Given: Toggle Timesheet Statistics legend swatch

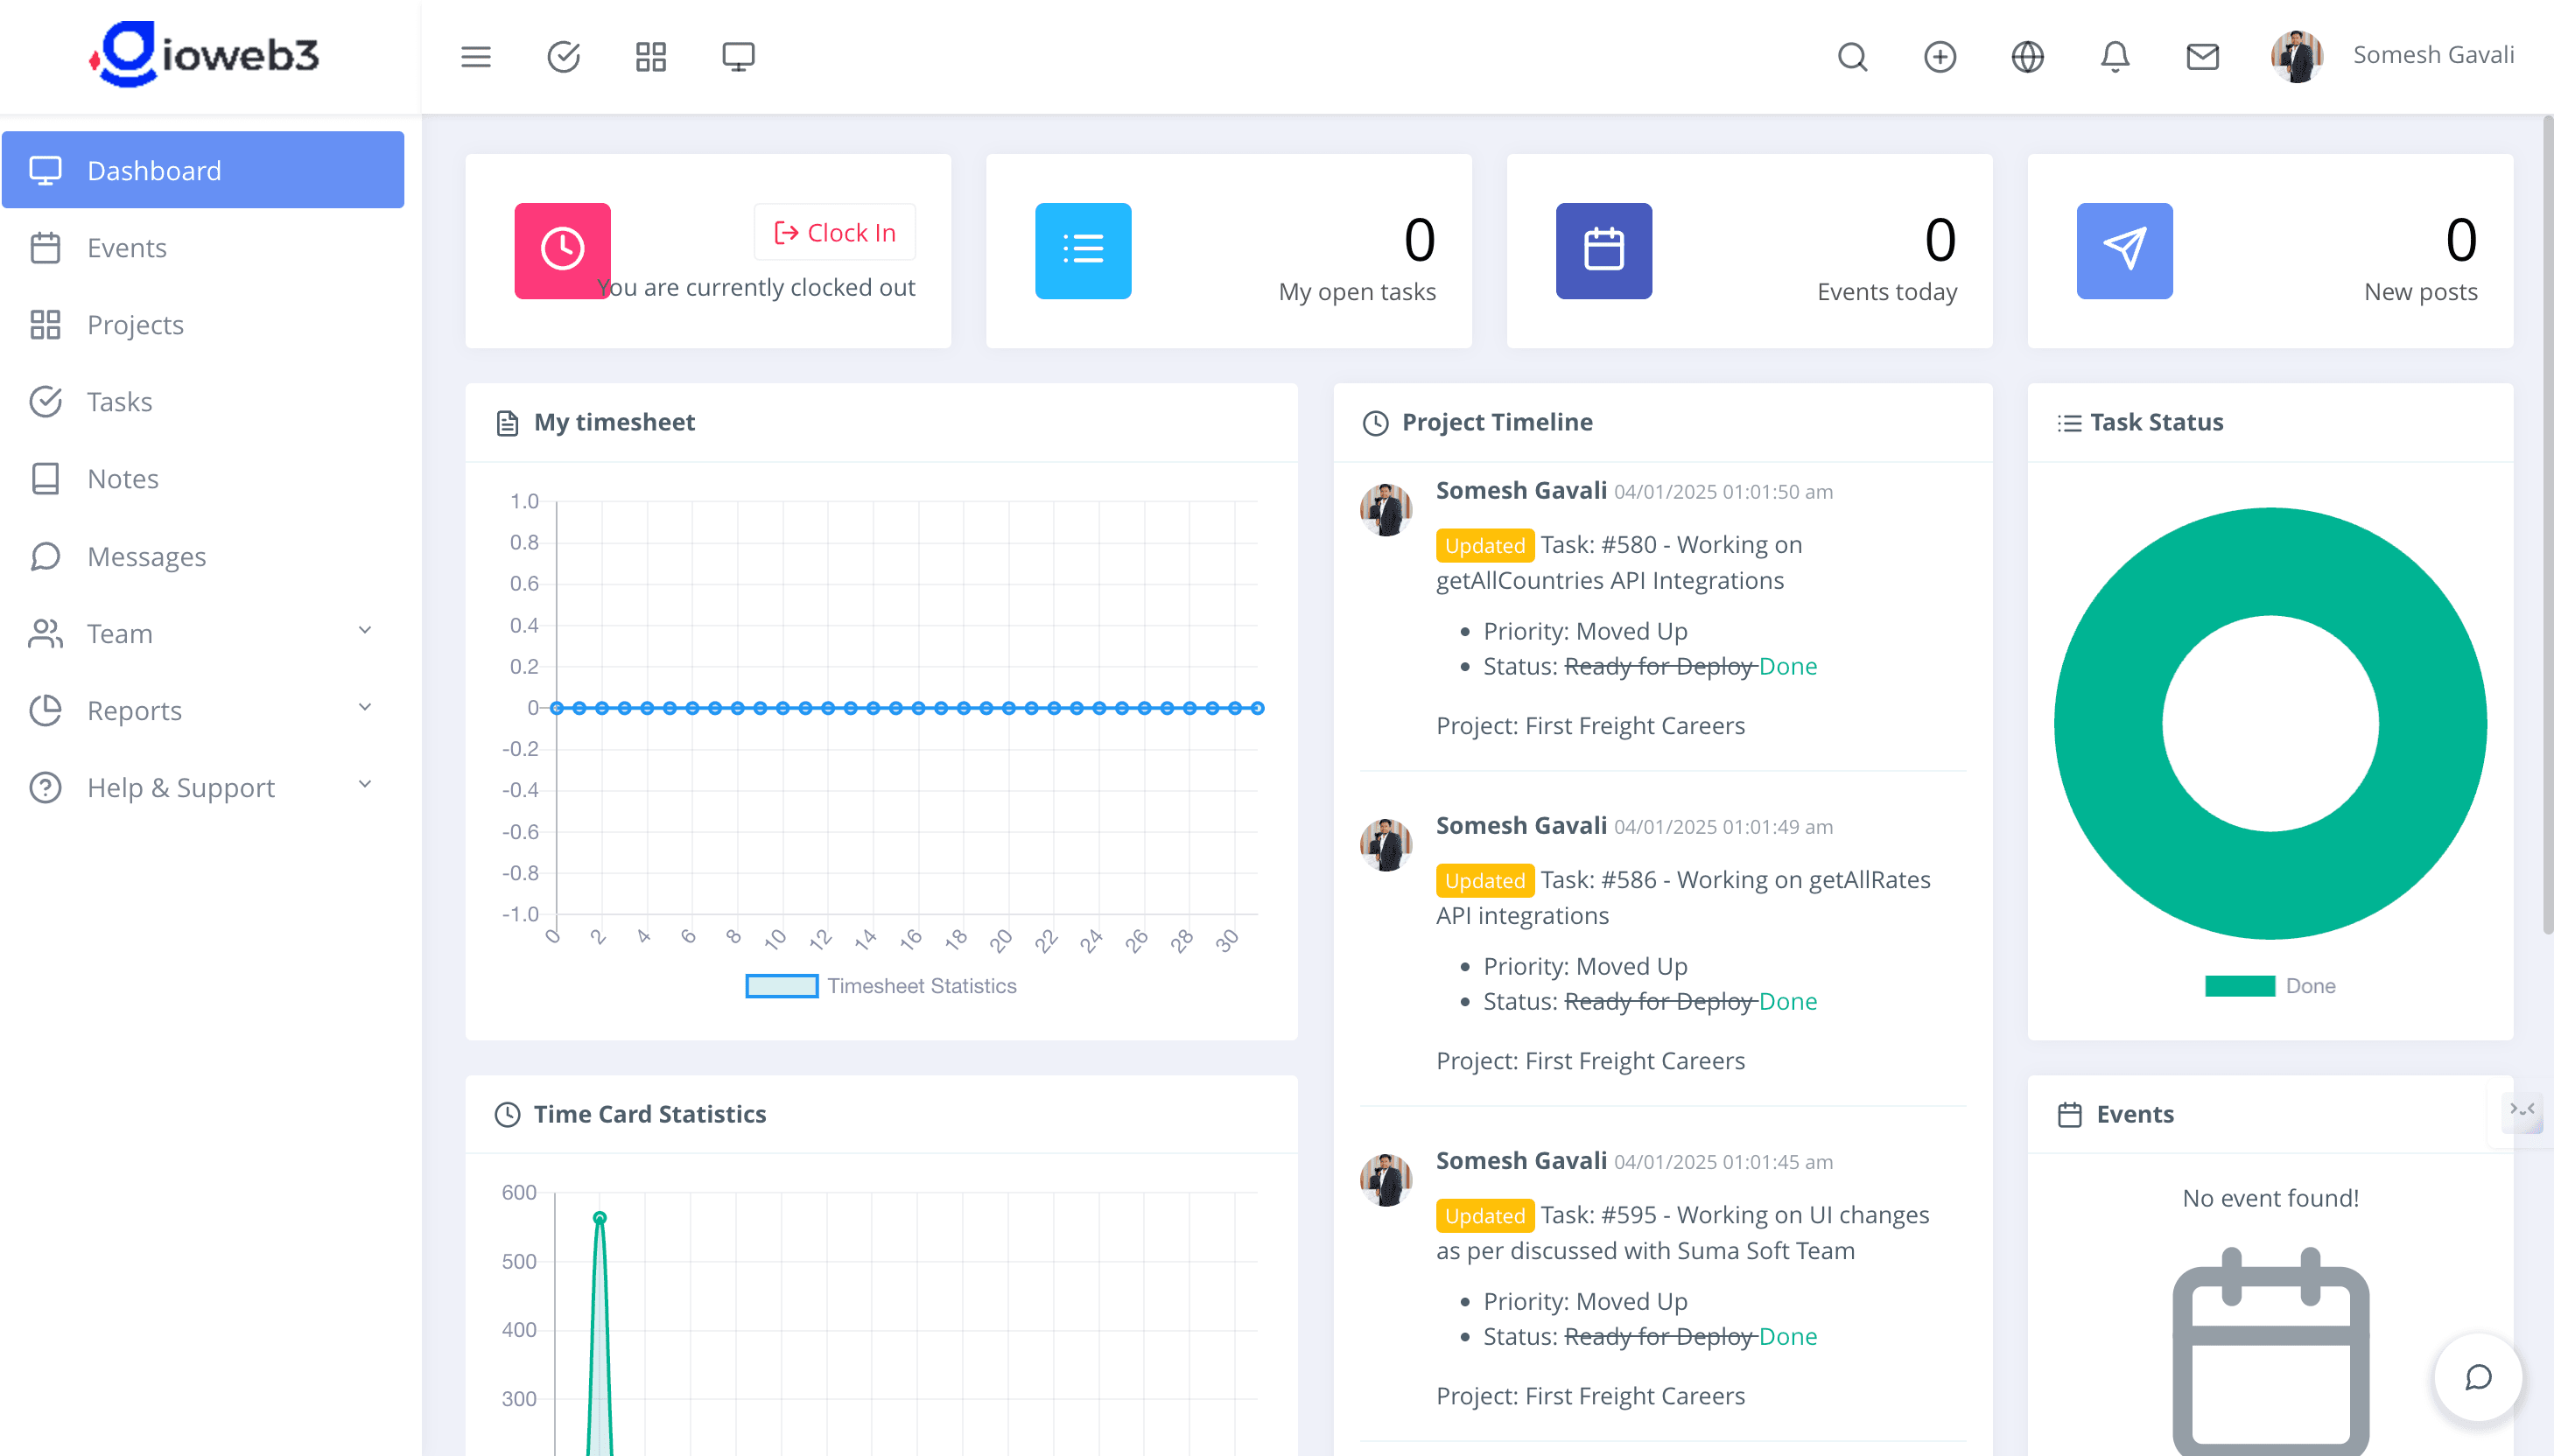Looking at the screenshot, I should coord(781,986).
